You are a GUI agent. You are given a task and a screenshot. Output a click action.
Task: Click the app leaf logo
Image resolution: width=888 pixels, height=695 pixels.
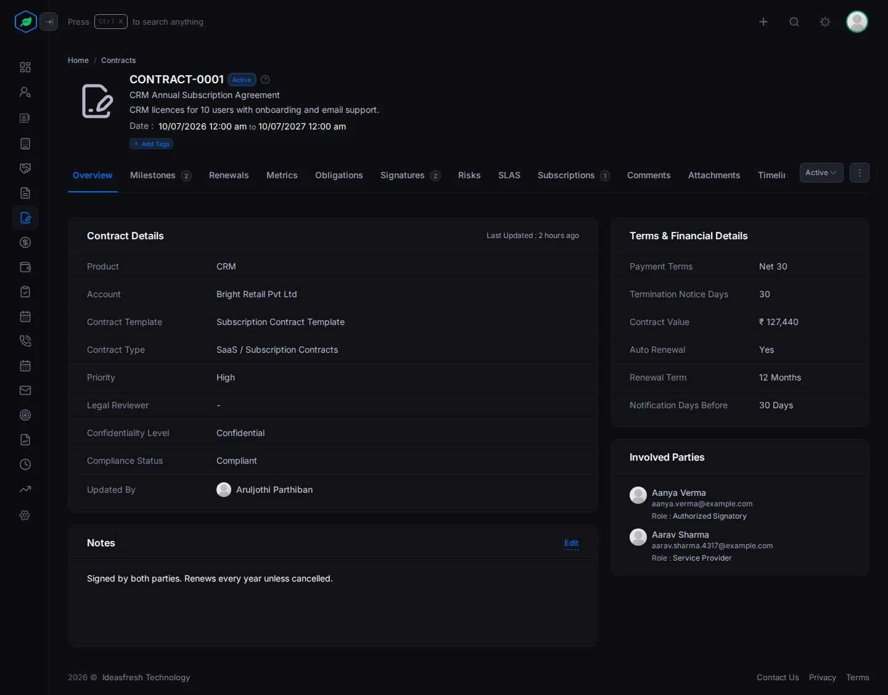[x=25, y=22]
